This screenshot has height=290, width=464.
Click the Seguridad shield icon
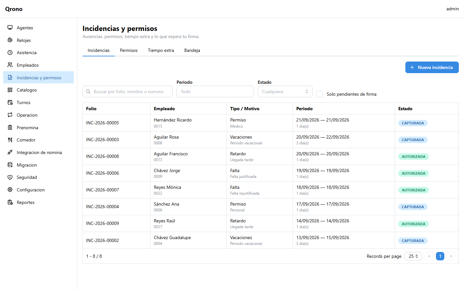pyautogui.click(x=10, y=177)
